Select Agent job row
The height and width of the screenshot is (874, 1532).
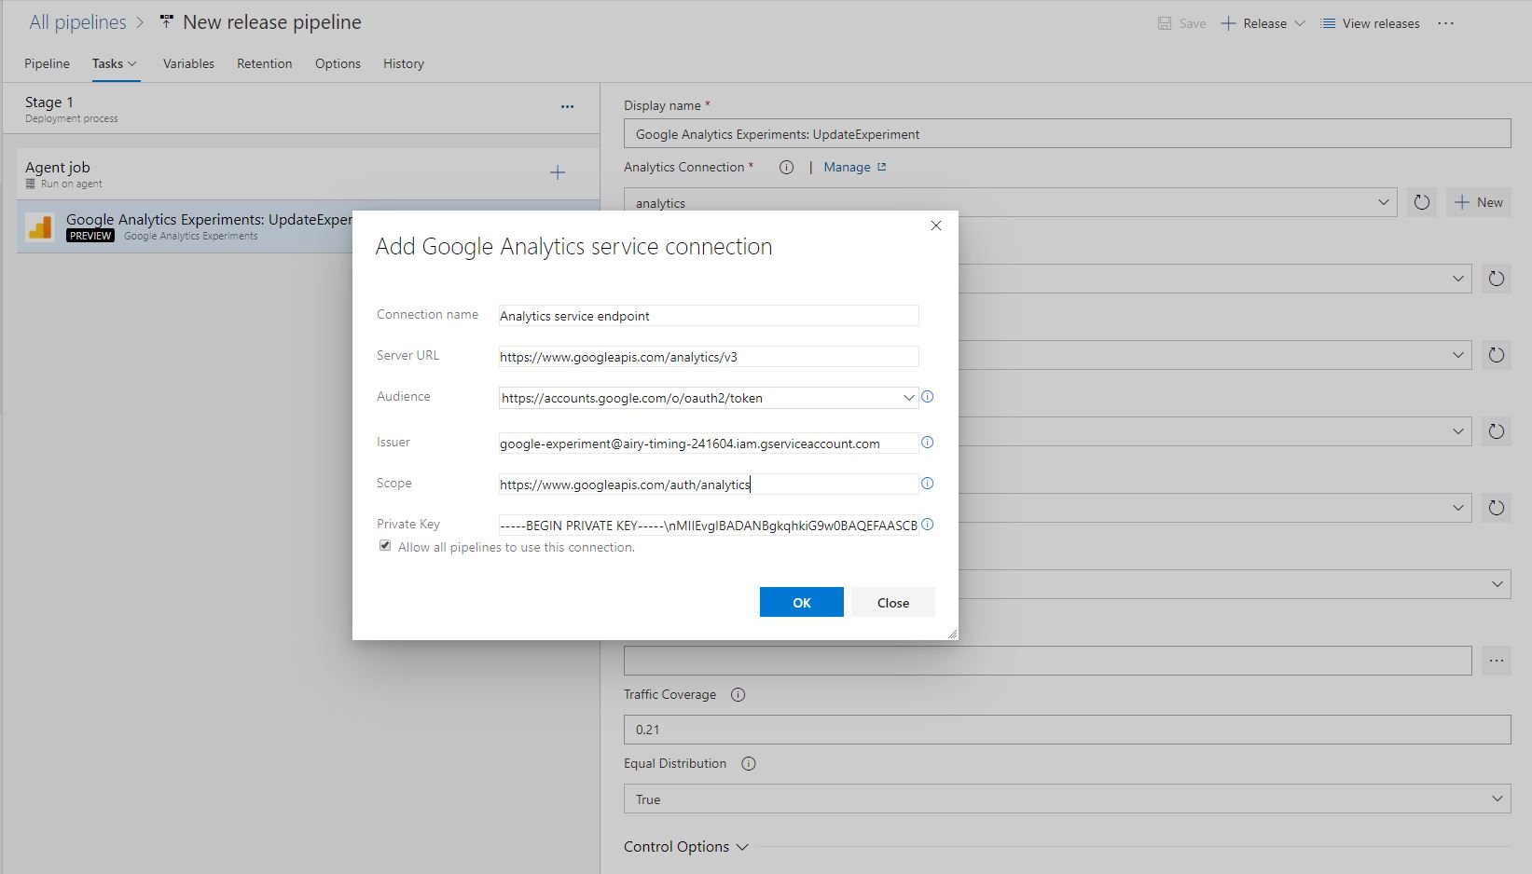pyautogui.click(x=308, y=173)
